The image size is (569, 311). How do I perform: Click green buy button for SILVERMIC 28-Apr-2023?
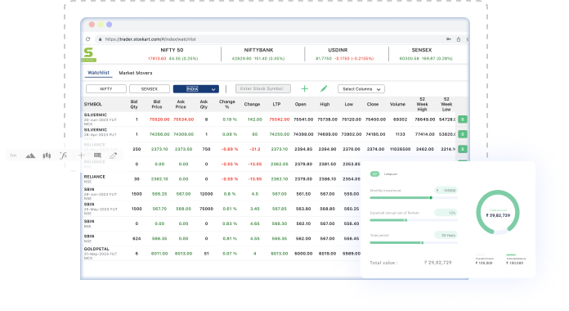[x=463, y=134]
